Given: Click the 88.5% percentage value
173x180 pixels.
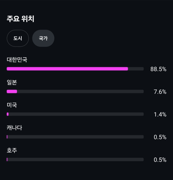Looking at the screenshot, I should click(x=158, y=69).
